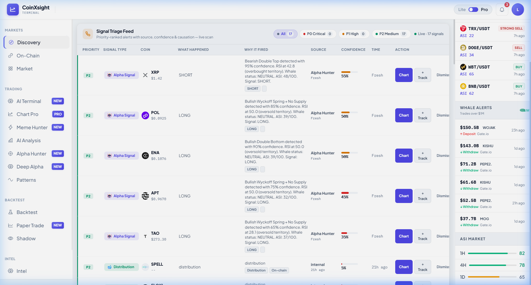
Task: Click the POL coin icon
Action: pos(145,115)
